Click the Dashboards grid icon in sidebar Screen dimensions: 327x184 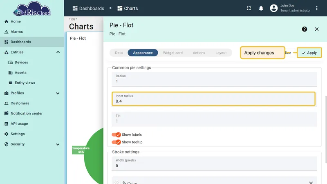click(6, 42)
